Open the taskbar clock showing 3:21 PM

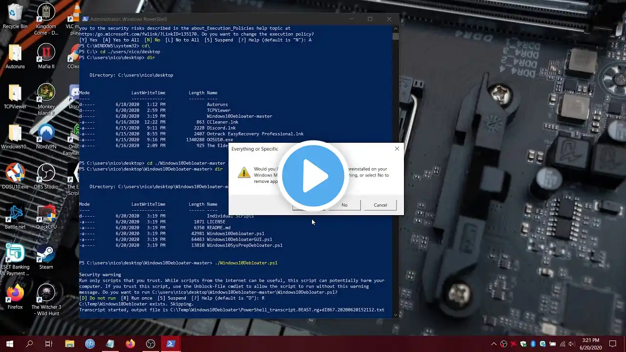coord(590,344)
